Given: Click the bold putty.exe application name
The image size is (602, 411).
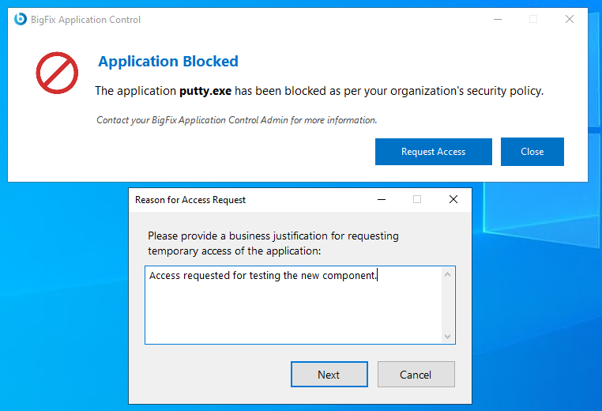Looking at the screenshot, I should [x=205, y=91].
